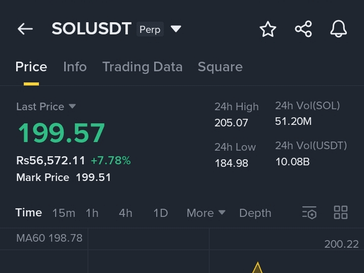The width and height of the screenshot is (364, 273).
Task: Switch to the Info tab
Action: pyautogui.click(x=75, y=67)
